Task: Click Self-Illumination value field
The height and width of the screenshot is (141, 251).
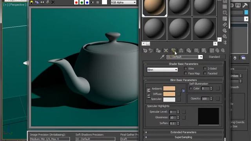Action: tap(206, 89)
